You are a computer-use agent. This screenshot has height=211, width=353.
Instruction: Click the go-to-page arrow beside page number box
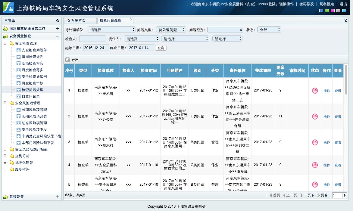tap(345, 195)
